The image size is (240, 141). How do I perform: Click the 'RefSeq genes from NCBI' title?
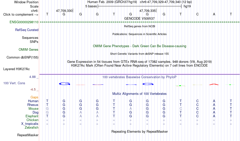pyautogui.click(x=139, y=26)
